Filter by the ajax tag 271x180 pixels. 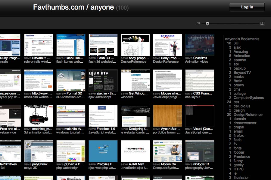pyautogui.click(x=237, y=47)
